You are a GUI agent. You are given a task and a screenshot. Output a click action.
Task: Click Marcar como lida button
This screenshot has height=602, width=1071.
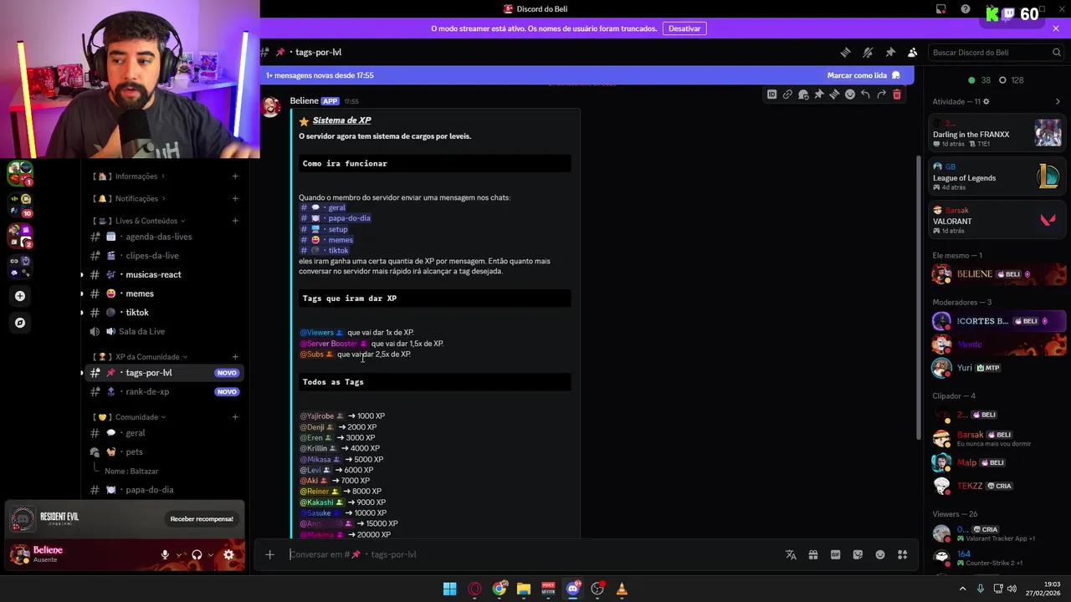click(x=863, y=75)
